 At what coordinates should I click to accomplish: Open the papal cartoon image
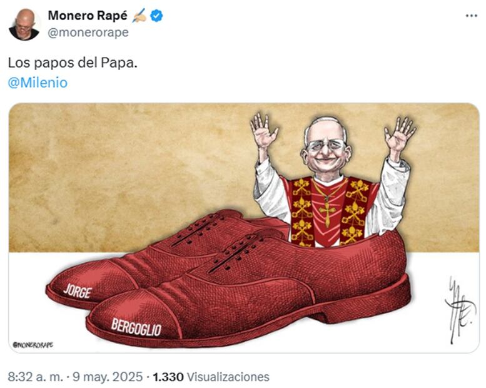click(243, 228)
